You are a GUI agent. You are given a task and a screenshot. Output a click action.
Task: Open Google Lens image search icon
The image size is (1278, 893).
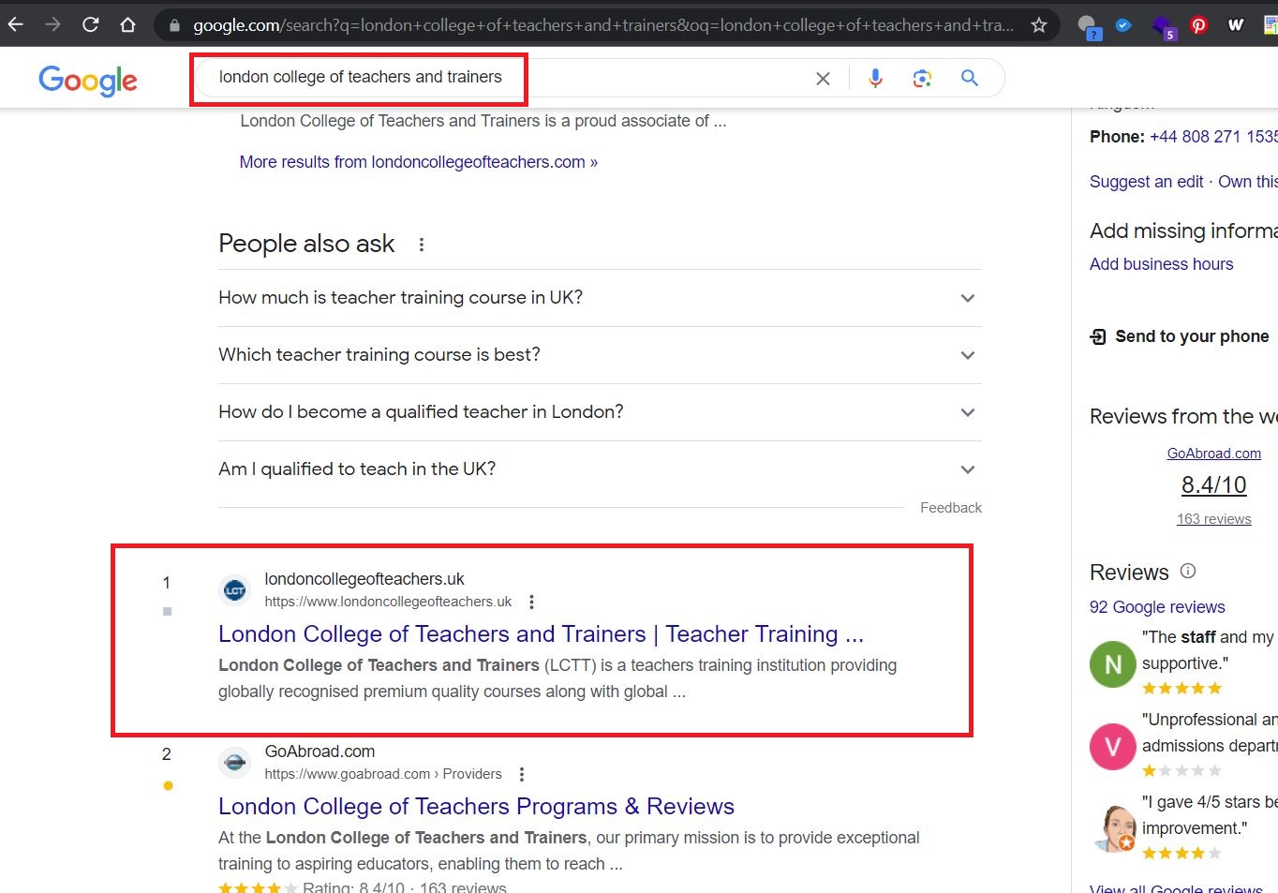click(x=922, y=79)
